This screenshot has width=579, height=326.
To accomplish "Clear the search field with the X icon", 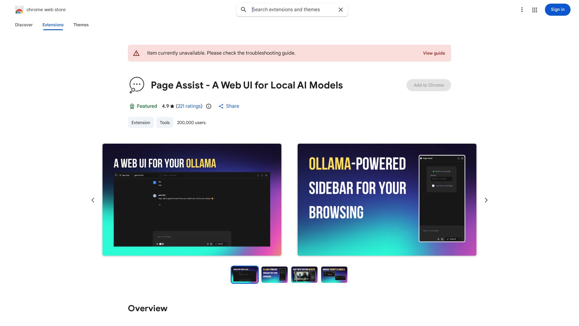I will click(x=340, y=10).
